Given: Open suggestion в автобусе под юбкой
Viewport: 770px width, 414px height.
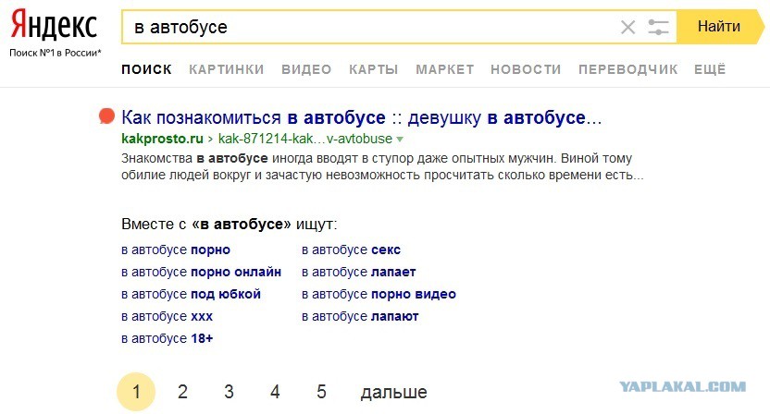Looking at the screenshot, I should coord(191,294).
